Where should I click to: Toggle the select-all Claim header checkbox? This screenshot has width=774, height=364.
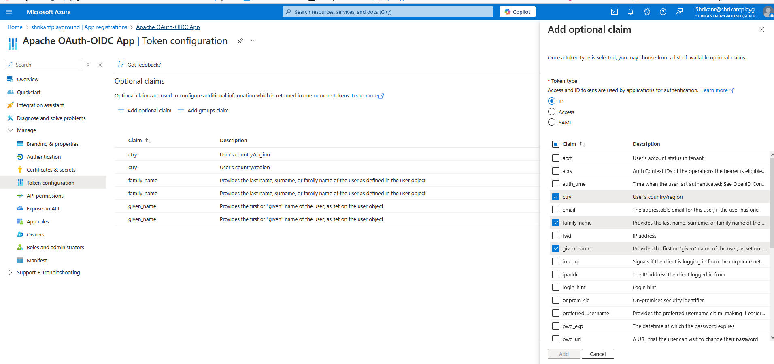click(556, 144)
